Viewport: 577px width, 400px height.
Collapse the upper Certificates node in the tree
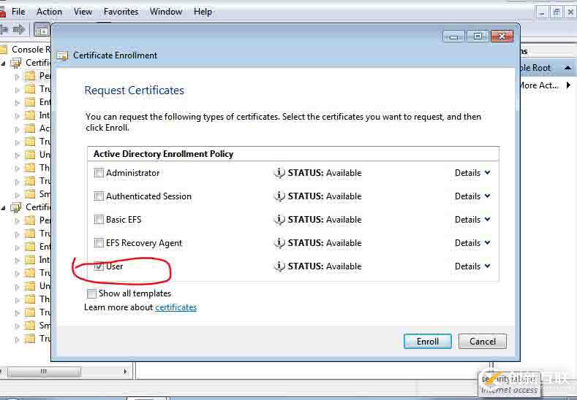[x=4, y=64]
